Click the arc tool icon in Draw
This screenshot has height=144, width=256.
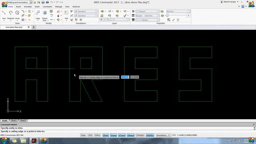click(23, 11)
